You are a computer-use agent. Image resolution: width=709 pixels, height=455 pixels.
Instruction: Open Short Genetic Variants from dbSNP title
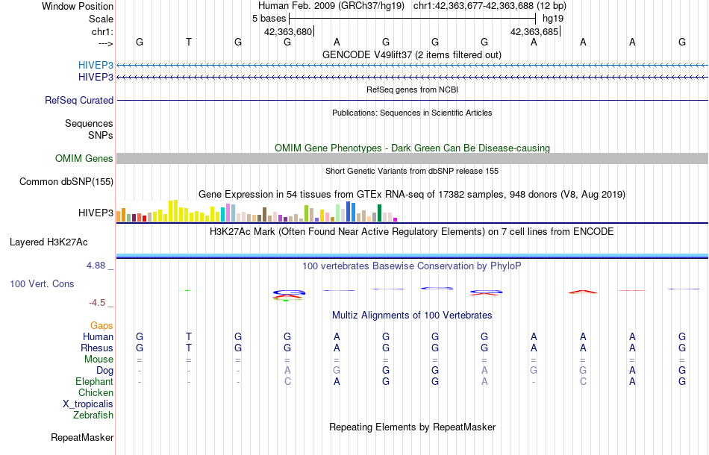[412, 171]
